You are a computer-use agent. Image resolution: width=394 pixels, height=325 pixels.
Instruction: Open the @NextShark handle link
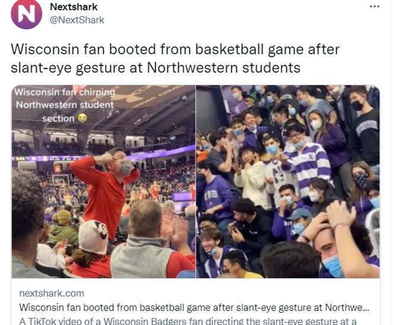(77, 20)
